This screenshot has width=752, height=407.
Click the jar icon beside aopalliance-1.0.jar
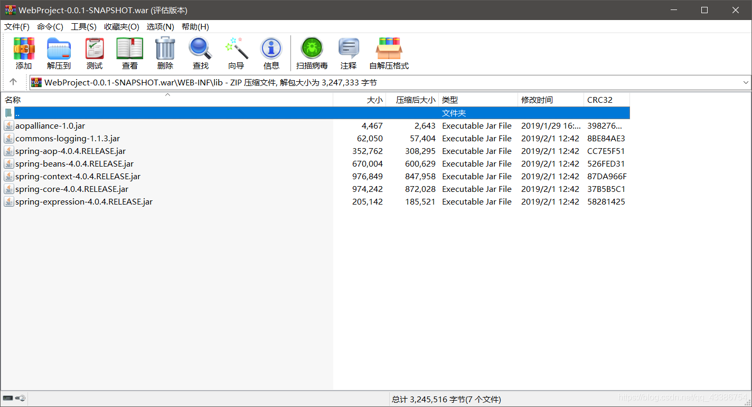coord(9,126)
